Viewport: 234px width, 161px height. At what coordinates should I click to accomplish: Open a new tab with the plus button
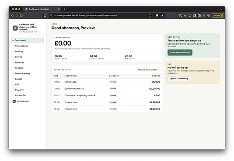64,9
